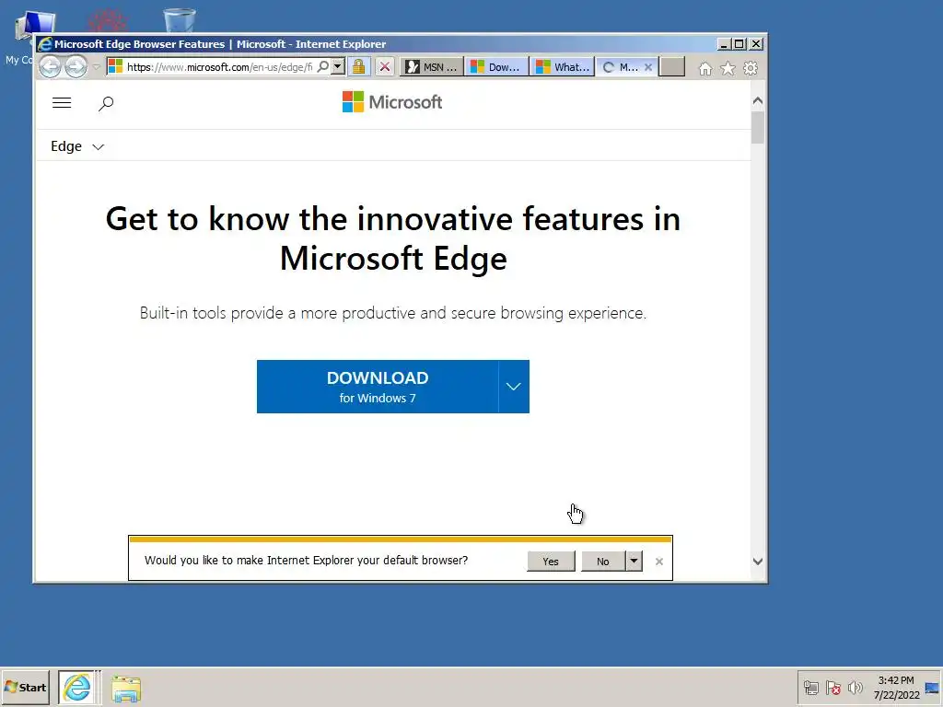The width and height of the screenshot is (943, 707).
Task: Dismiss the default browser notification bar
Action: click(x=659, y=562)
